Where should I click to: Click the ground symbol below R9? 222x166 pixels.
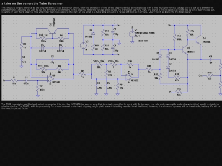pyautogui.click(x=118, y=94)
